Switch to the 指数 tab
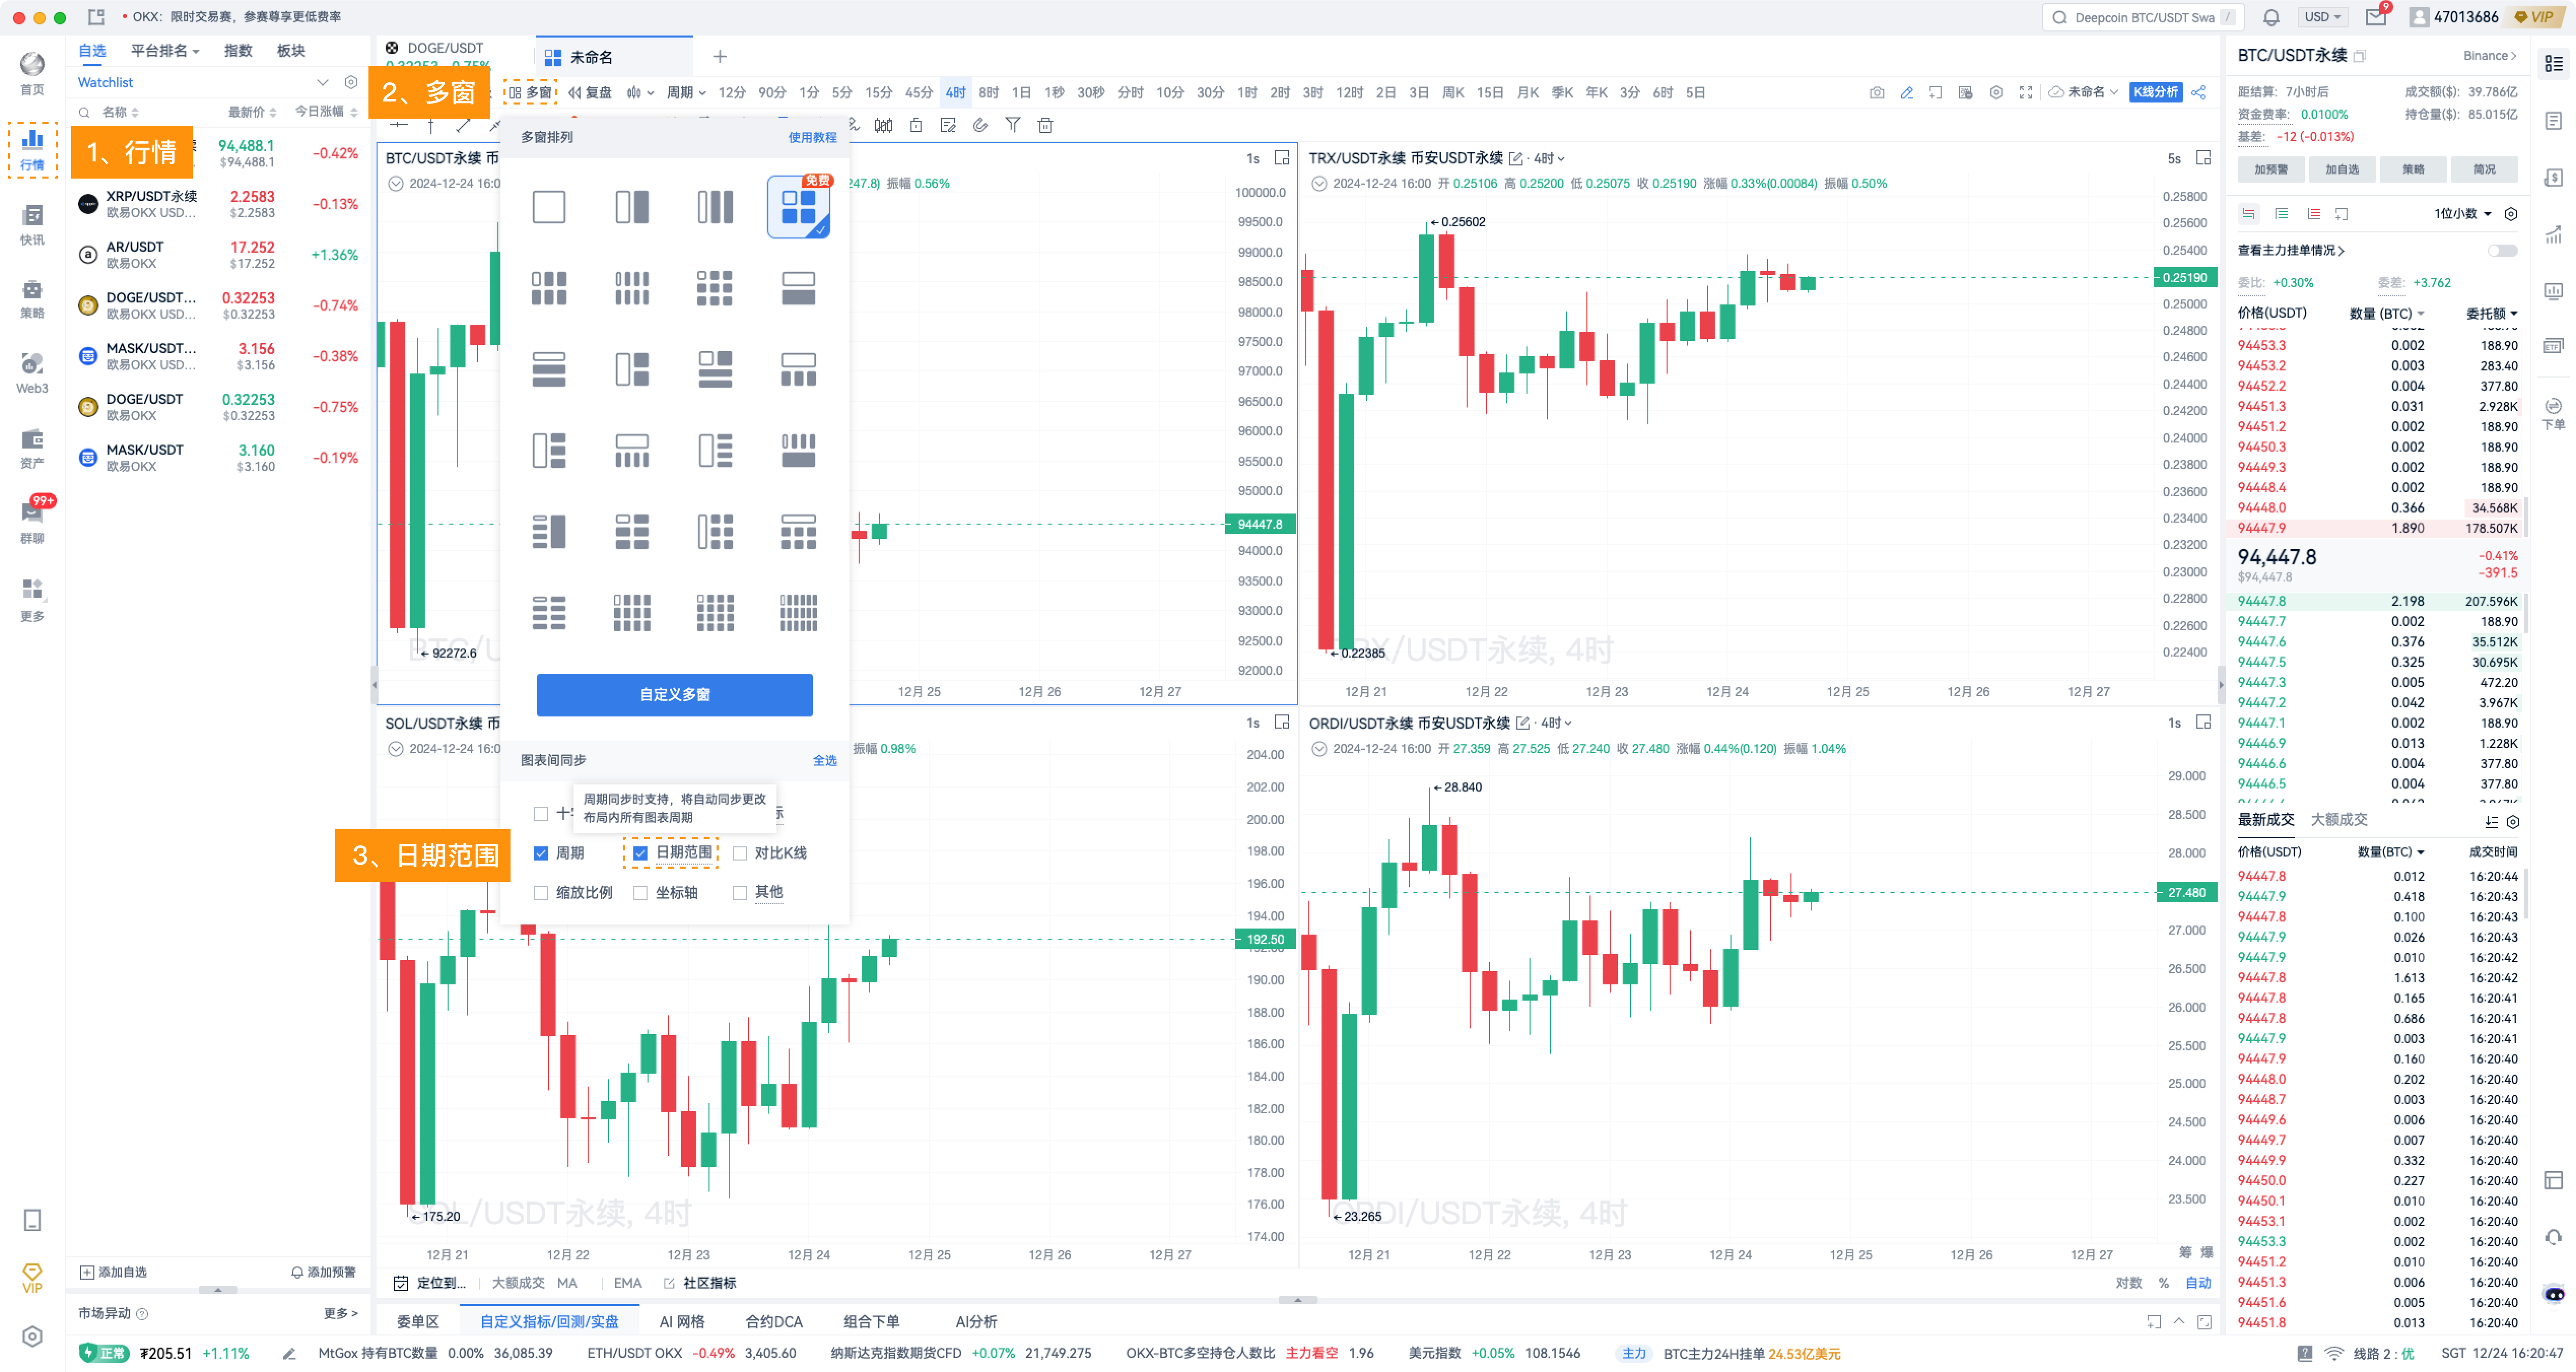Viewport: 2576px width, 1372px height. click(x=238, y=50)
